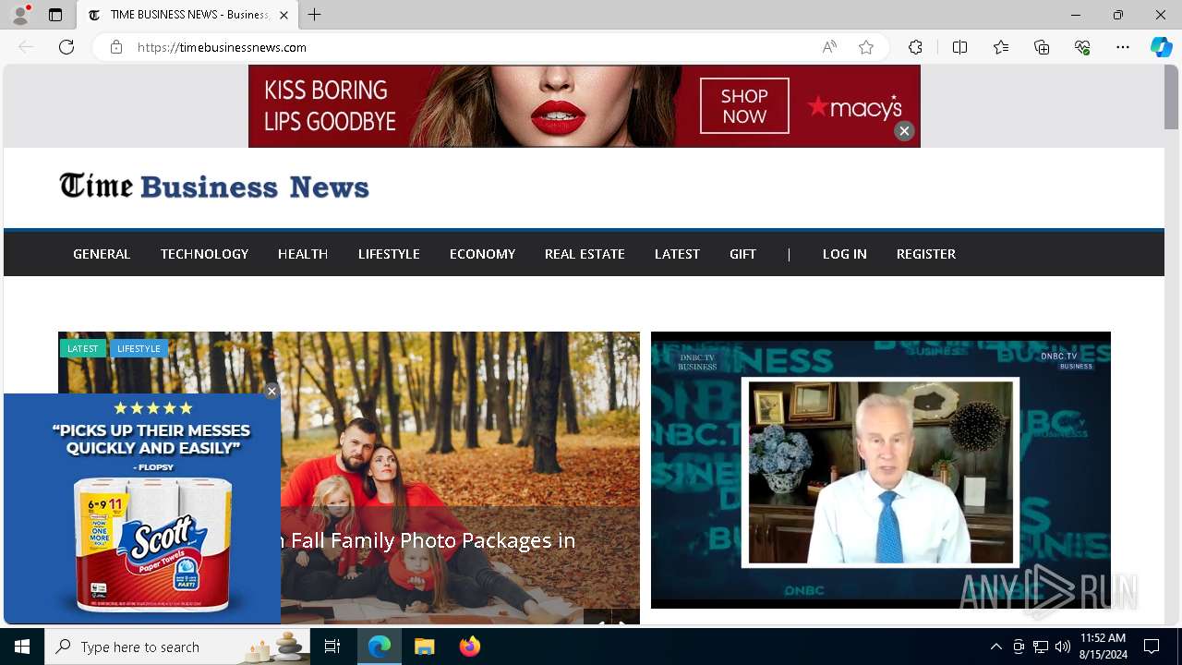Close the TIME BUSINESS NEWS tab
Image resolution: width=1182 pixels, height=665 pixels.
(x=283, y=15)
